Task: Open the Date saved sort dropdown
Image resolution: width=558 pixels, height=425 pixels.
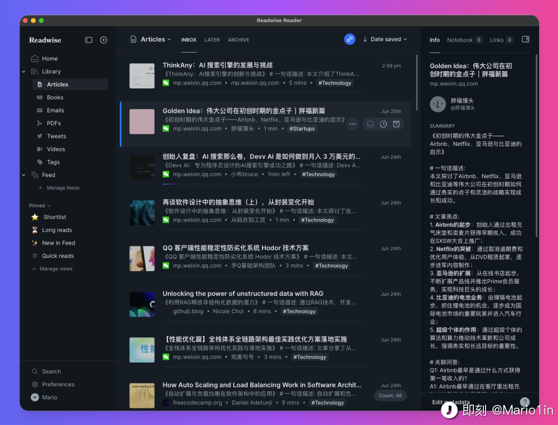Action: 385,39
